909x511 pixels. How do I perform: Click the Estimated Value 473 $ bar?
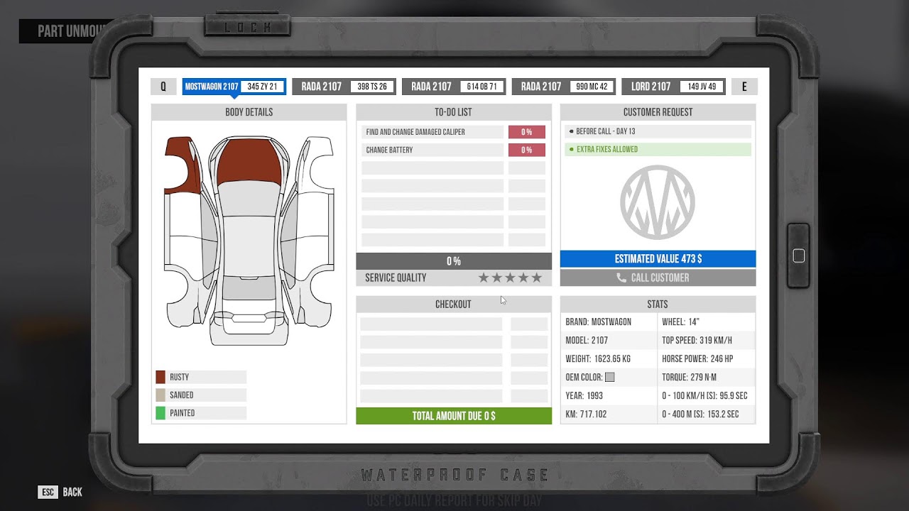click(658, 259)
